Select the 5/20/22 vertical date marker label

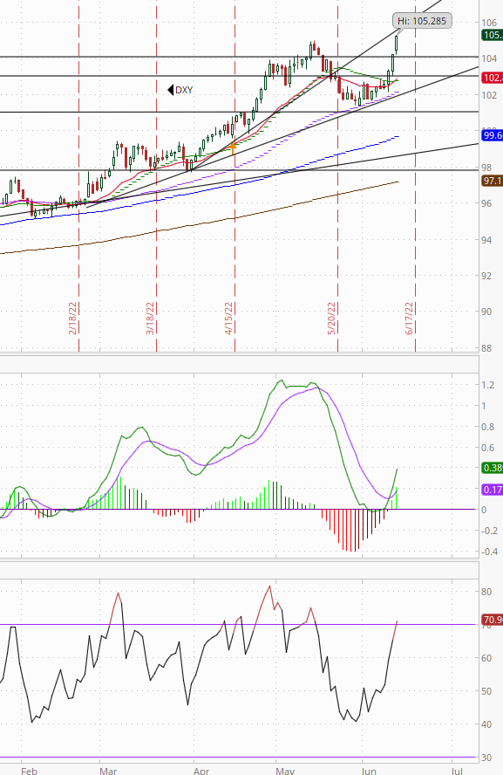[x=332, y=319]
